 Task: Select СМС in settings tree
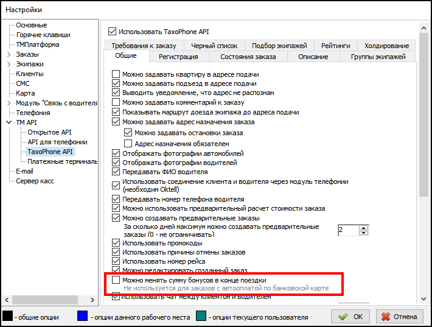coord(23,83)
